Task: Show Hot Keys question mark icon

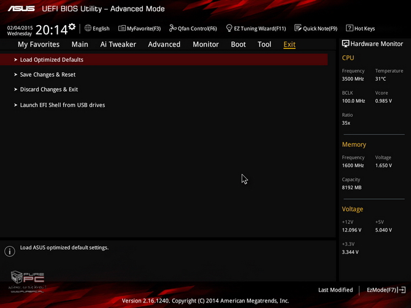Action: coord(350,28)
